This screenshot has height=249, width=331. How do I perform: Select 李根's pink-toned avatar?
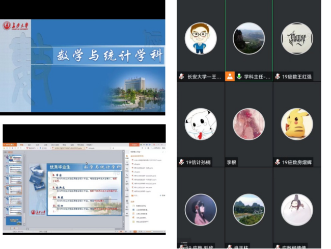click(249, 124)
